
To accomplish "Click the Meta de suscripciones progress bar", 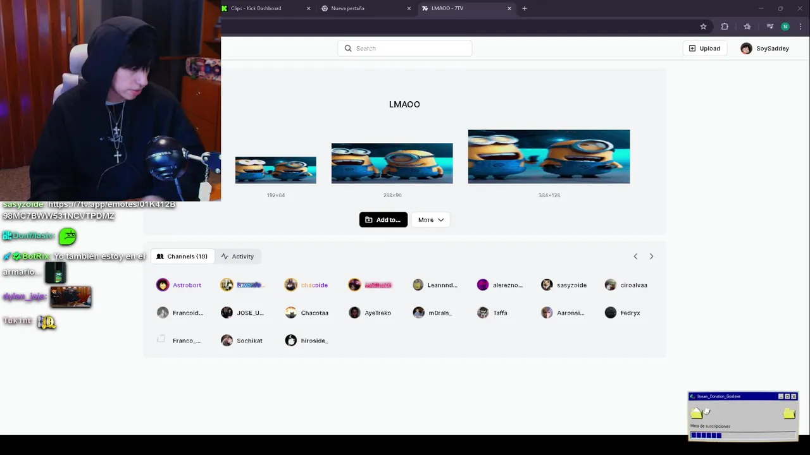I will [x=743, y=435].
